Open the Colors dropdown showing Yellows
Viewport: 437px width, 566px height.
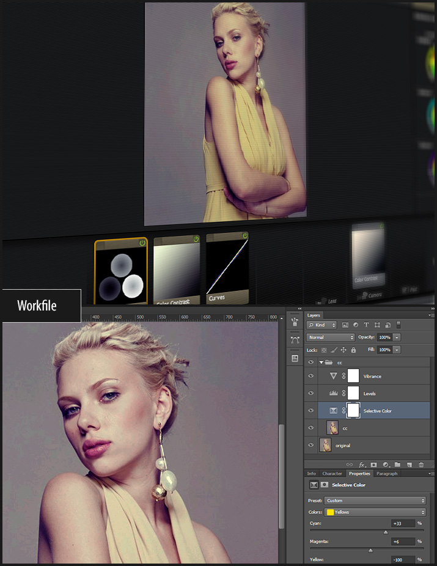tap(375, 512)
